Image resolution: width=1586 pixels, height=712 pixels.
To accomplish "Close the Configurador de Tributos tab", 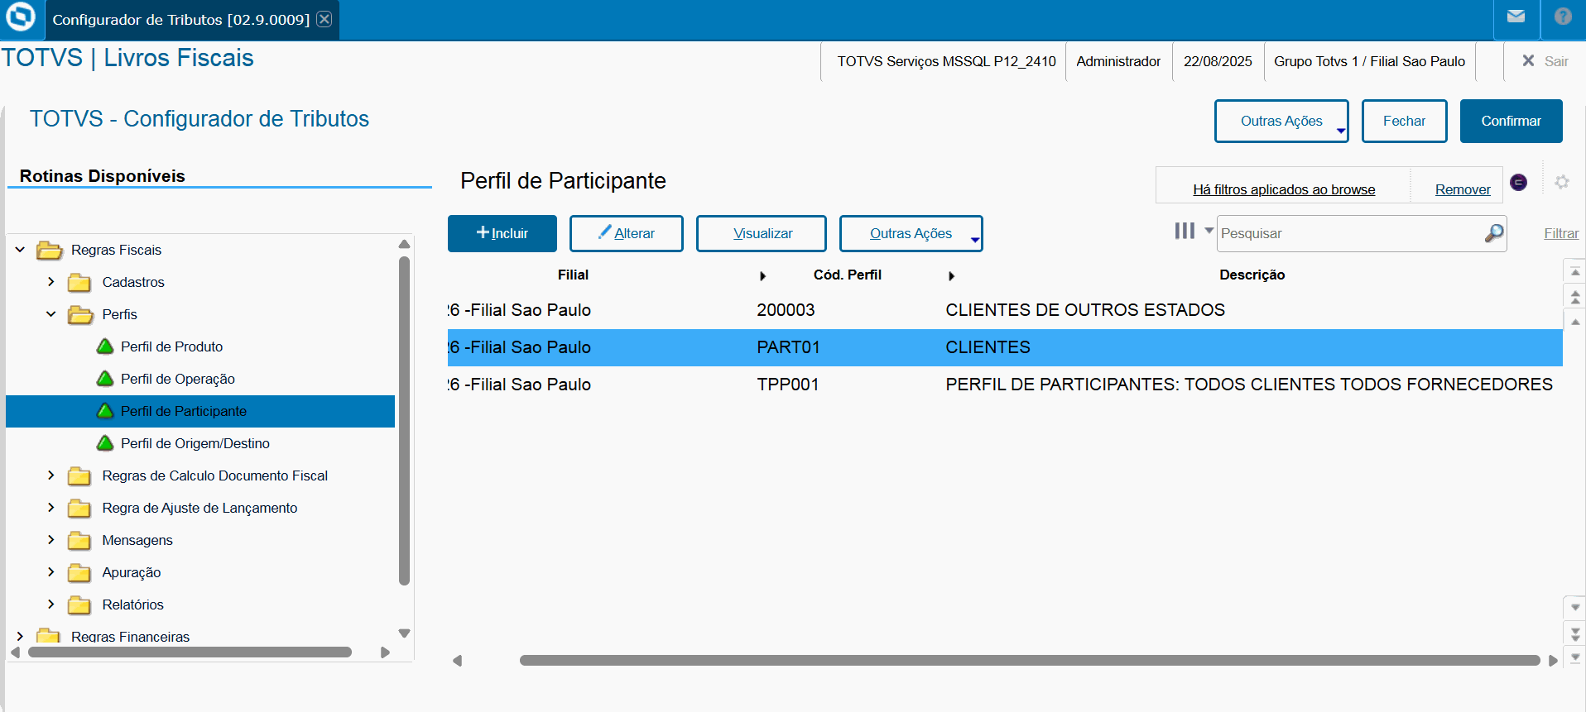I will coord(324,19).
